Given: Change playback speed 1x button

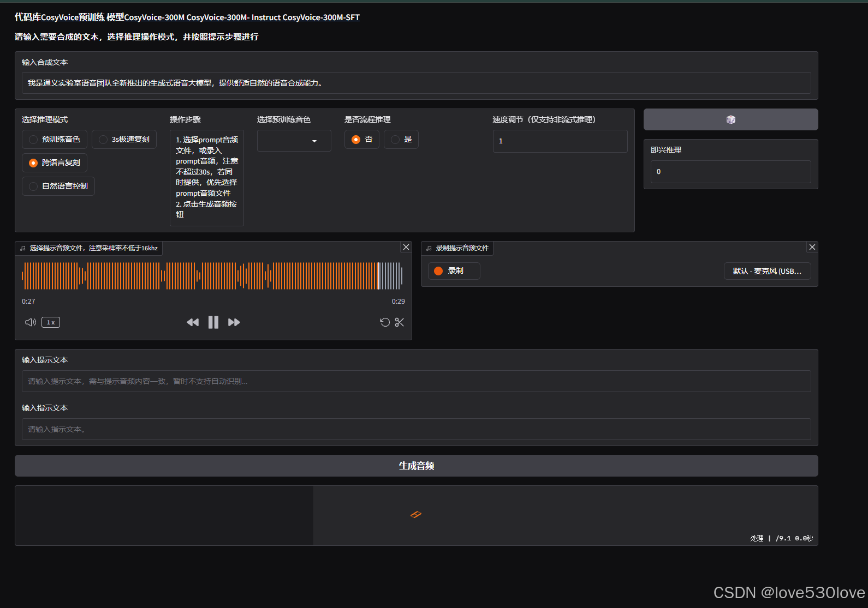Looking at the screenshot, I should click(x=51, y=322).
